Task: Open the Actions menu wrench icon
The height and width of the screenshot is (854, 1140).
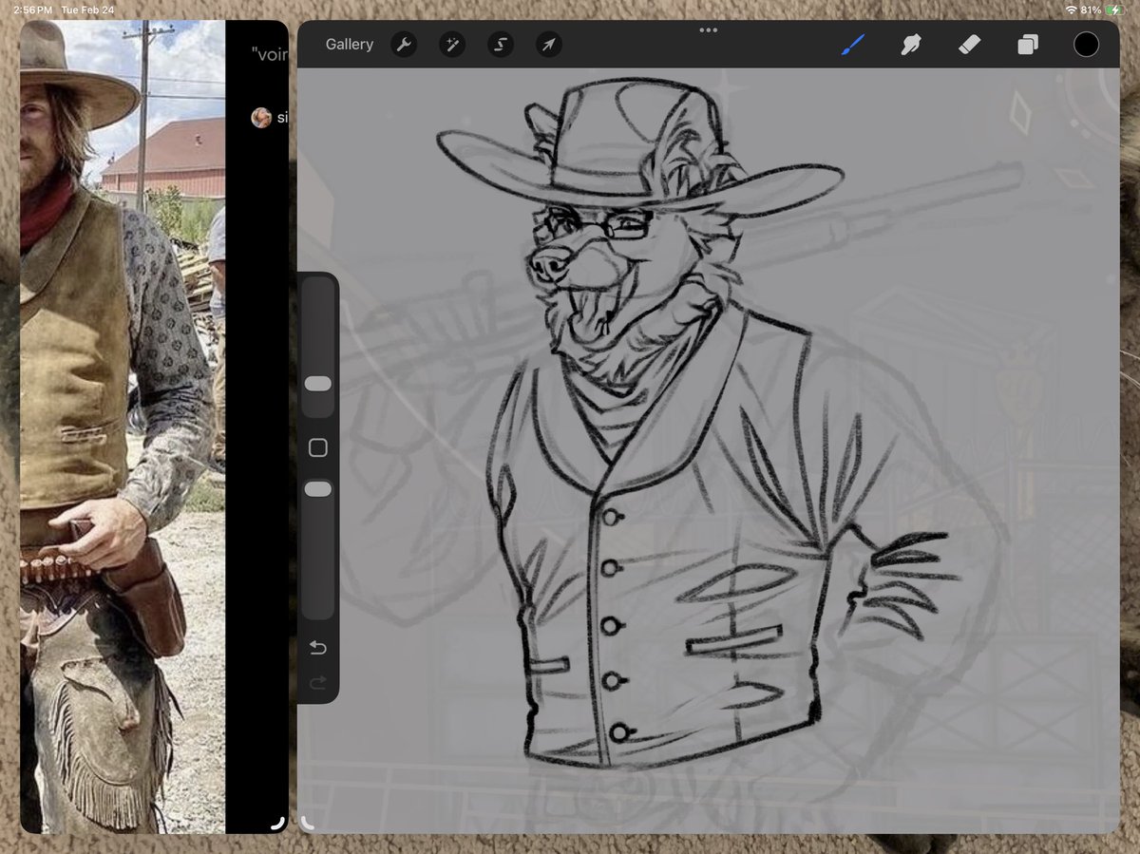Action: point(404,44)
